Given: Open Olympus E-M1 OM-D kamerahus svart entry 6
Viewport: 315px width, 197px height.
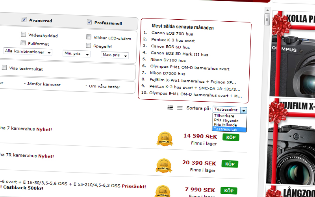Looking at the screenshot, I should (190, 67).
